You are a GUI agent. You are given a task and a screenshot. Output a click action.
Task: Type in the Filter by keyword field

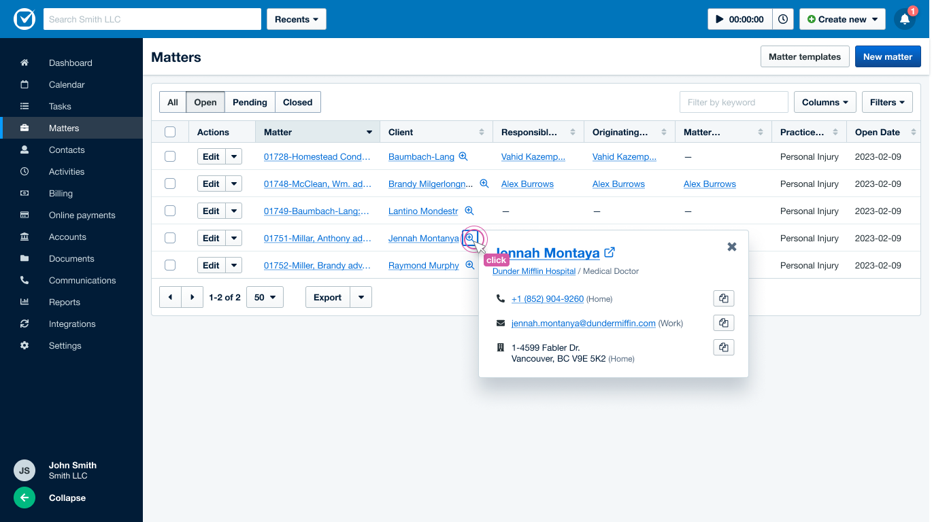pyautogui.click(x=733, y=102)
